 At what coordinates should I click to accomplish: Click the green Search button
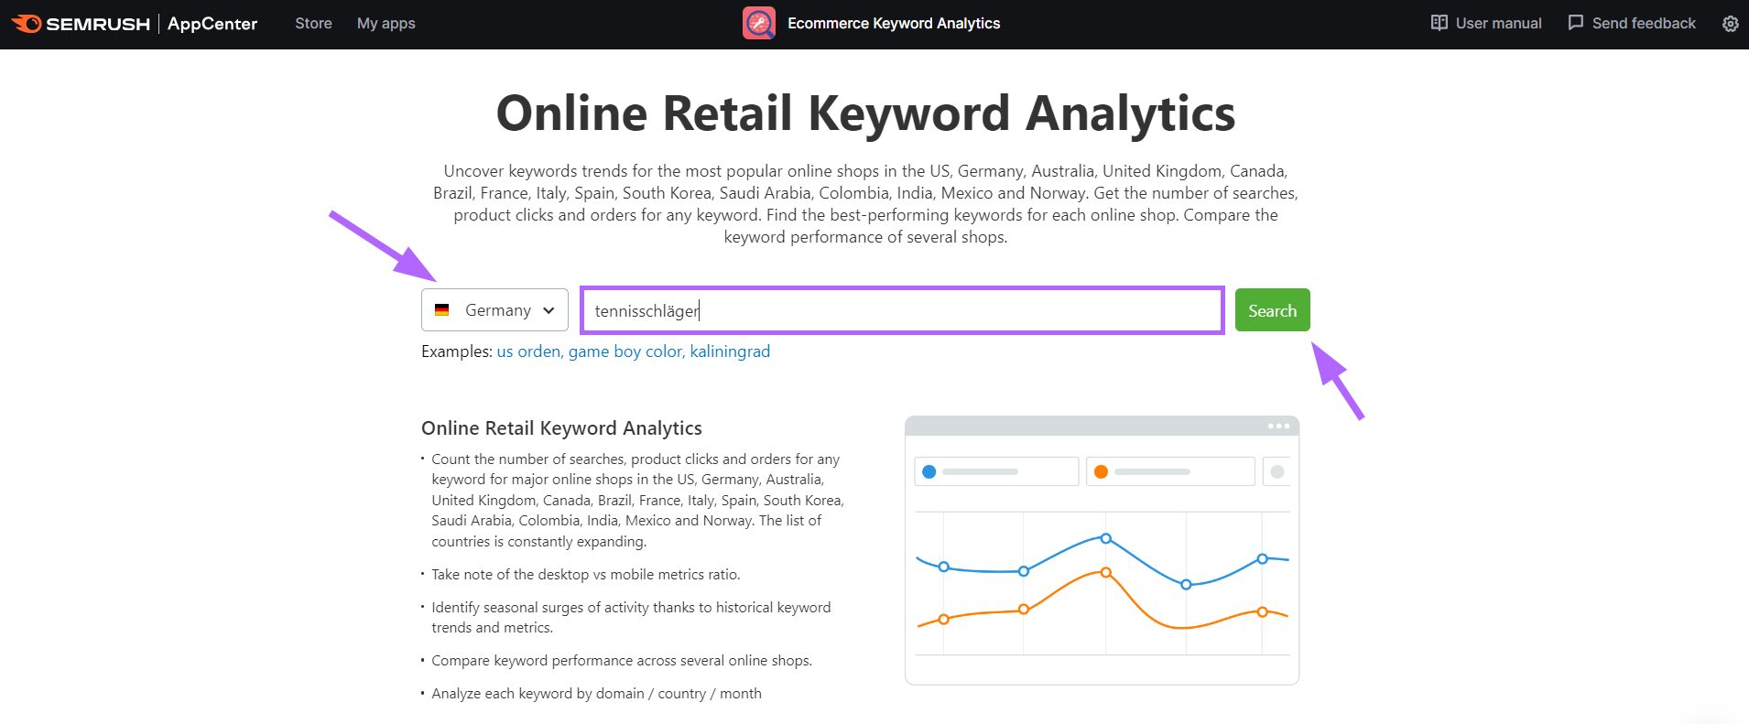pos(1272,310)
